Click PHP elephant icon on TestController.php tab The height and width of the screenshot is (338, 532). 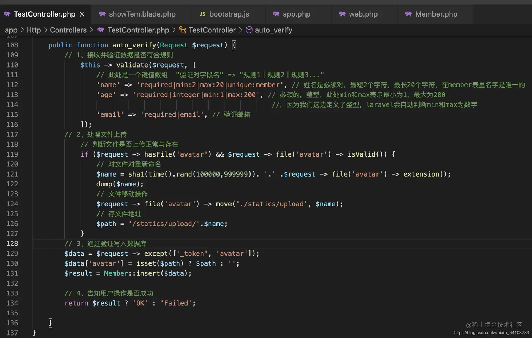click(7, 14)
